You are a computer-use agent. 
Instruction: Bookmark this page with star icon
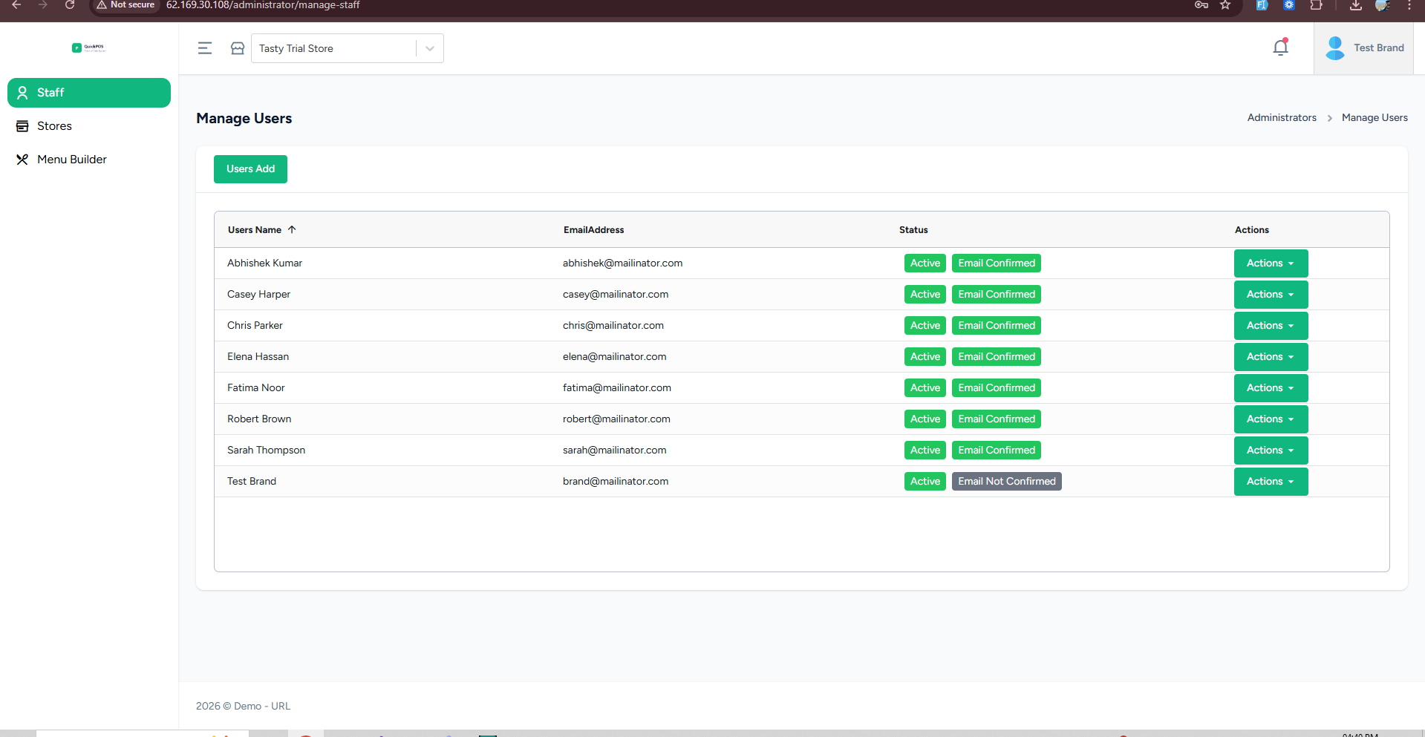pos(1225,5)
